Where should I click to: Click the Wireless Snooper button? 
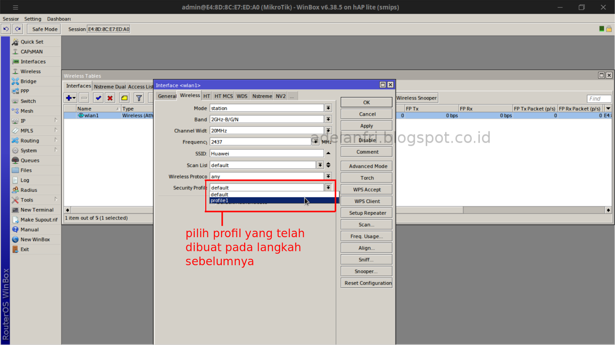[417, 98]
